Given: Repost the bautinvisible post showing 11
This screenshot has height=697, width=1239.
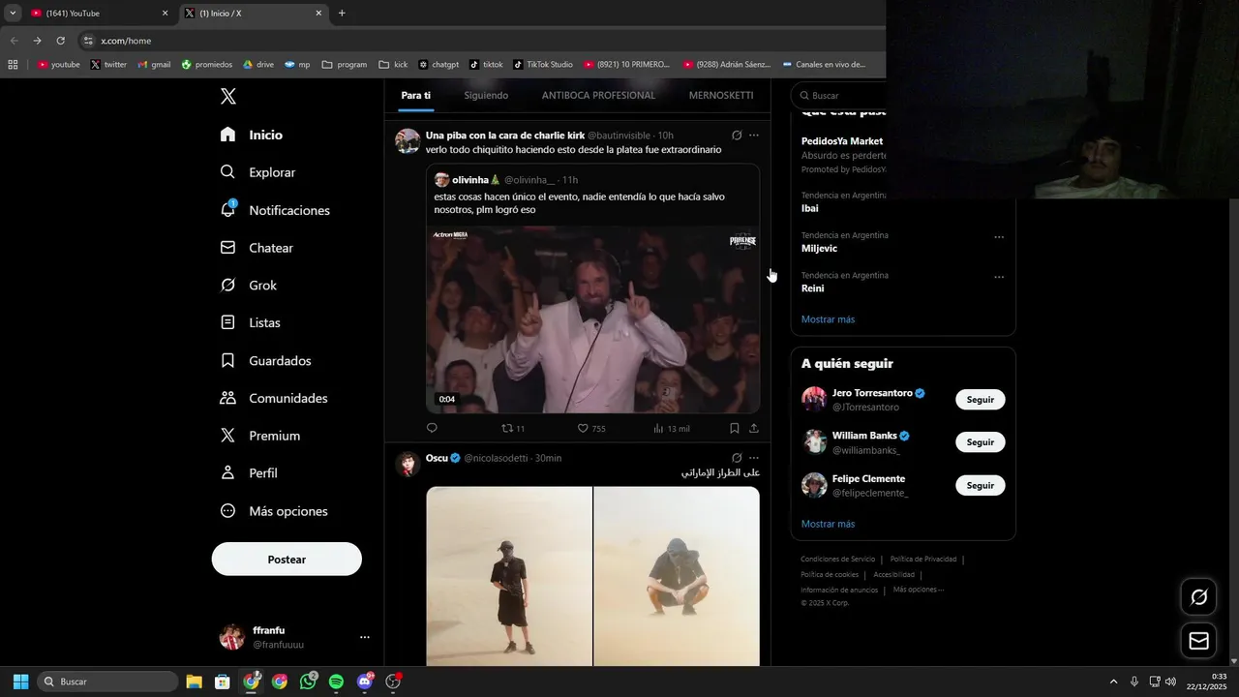Looking at the screenshot, I should tap(512, 428).
